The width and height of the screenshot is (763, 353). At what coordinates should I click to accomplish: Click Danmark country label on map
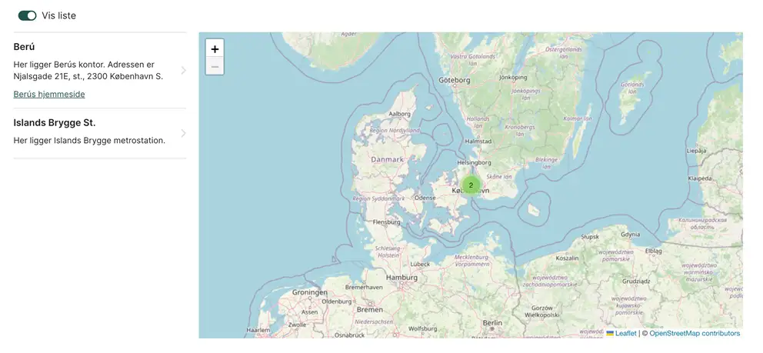(x=388, y=159)
